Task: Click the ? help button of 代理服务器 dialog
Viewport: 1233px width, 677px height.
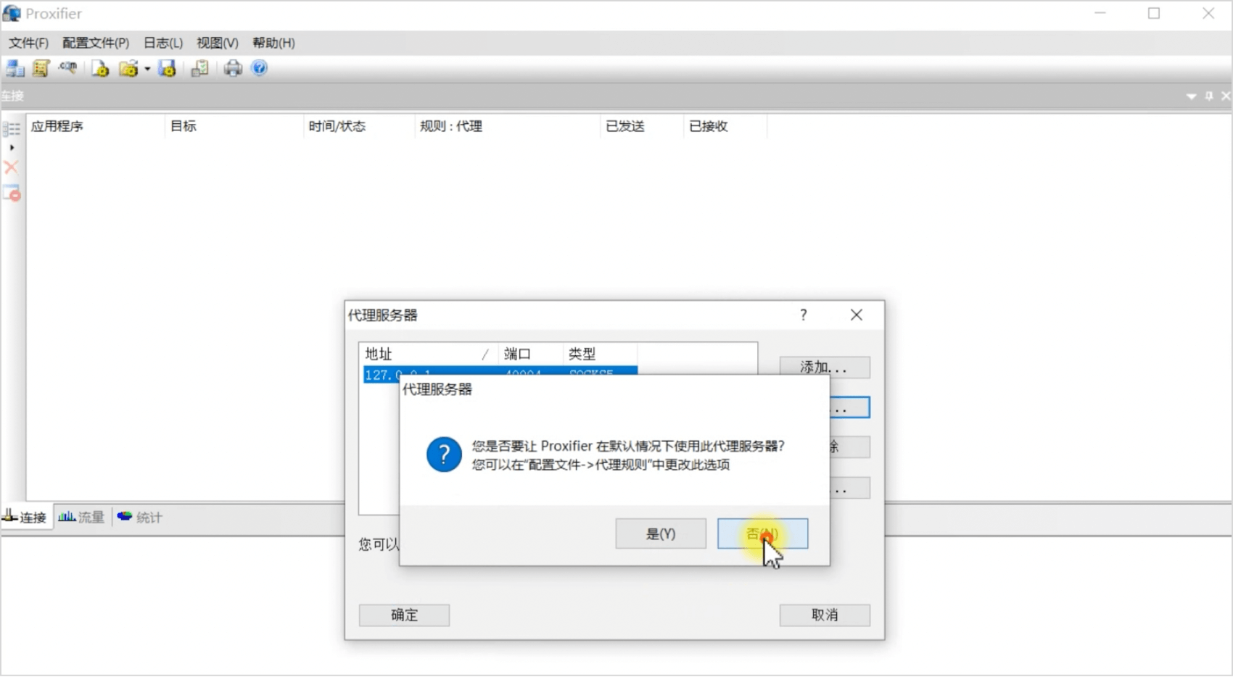Action: click(803, 315)
